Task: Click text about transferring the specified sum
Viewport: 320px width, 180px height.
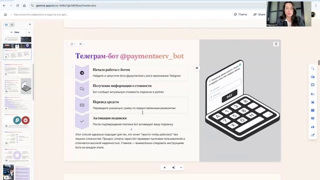Action: (134, 108)
